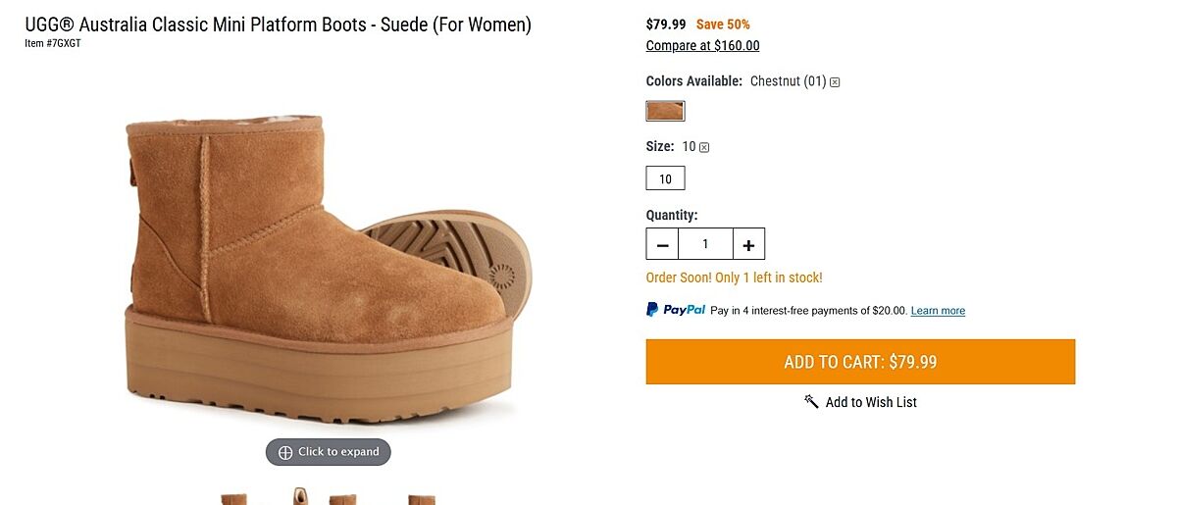
Task: Select the third boot thumbnail
Action: click(x=343, y=499)
